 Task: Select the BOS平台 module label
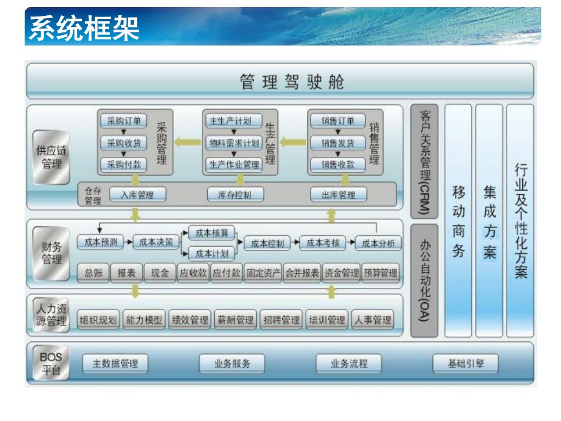[x=51, y=363]
